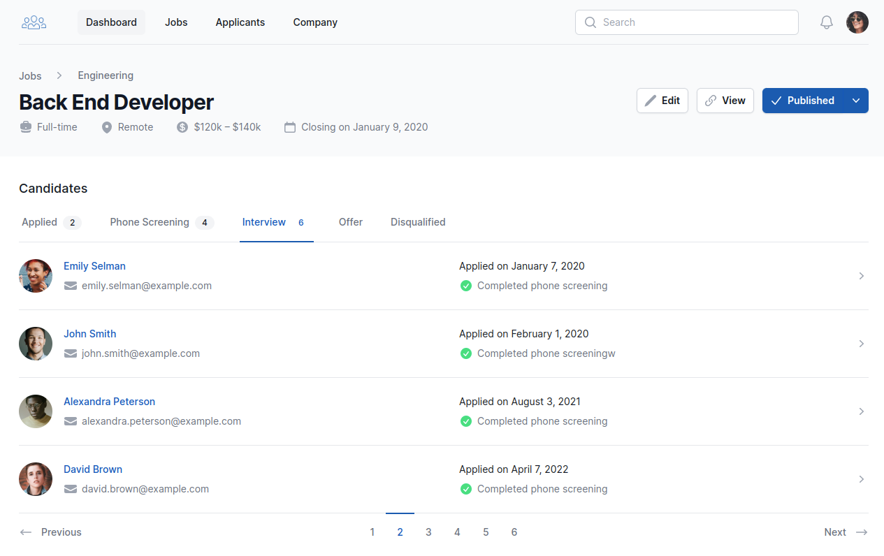Viewport: 884px width, 556px height.
Task: Click the Edit button
Action: coord(662,101)
